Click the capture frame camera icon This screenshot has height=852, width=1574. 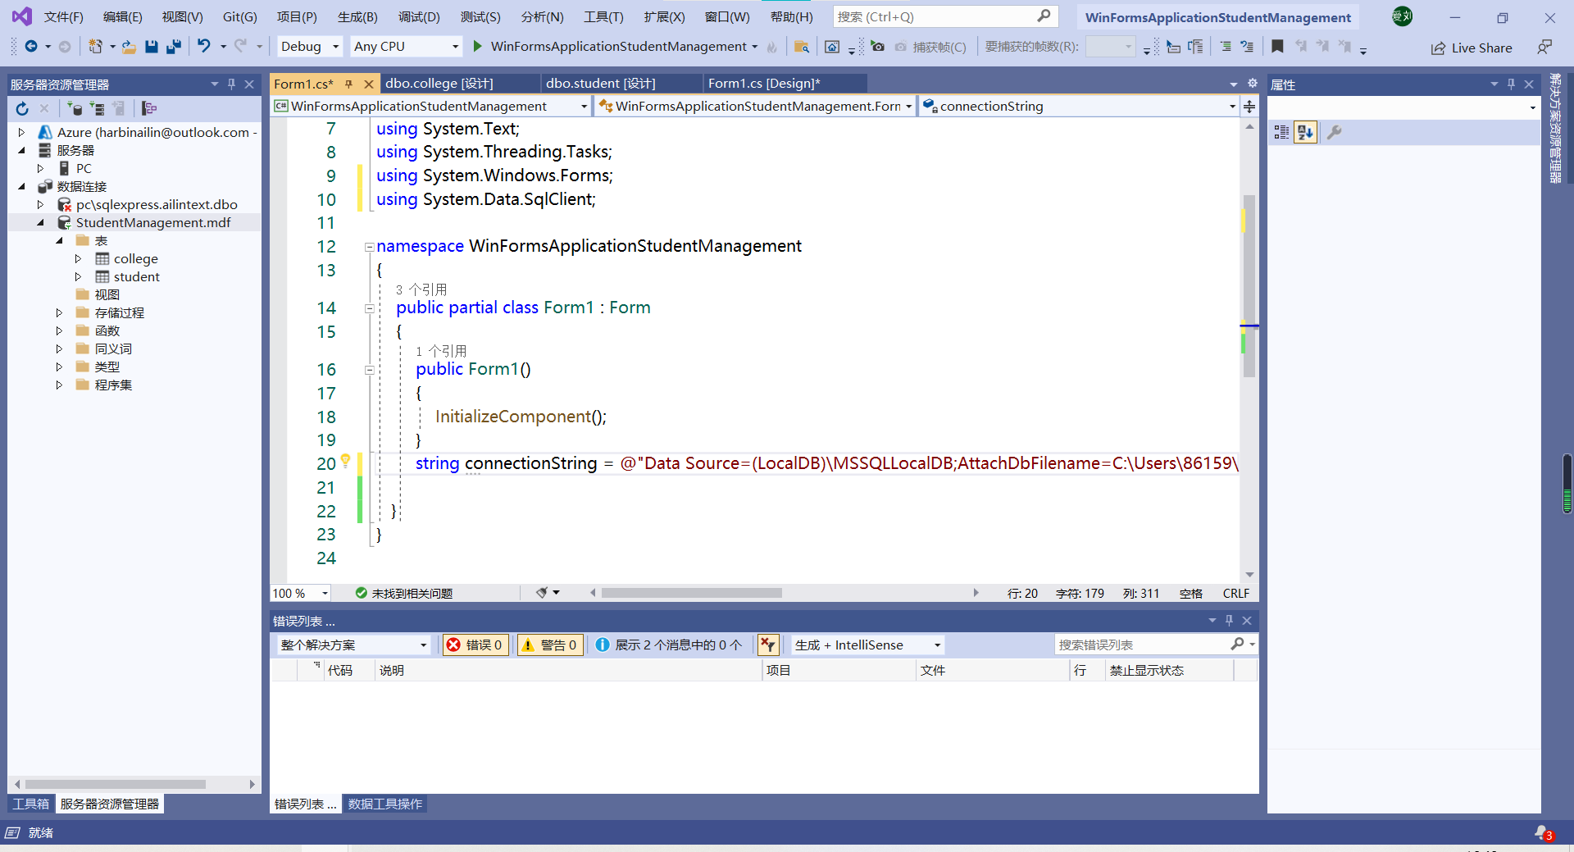click(x=878, y=47)
